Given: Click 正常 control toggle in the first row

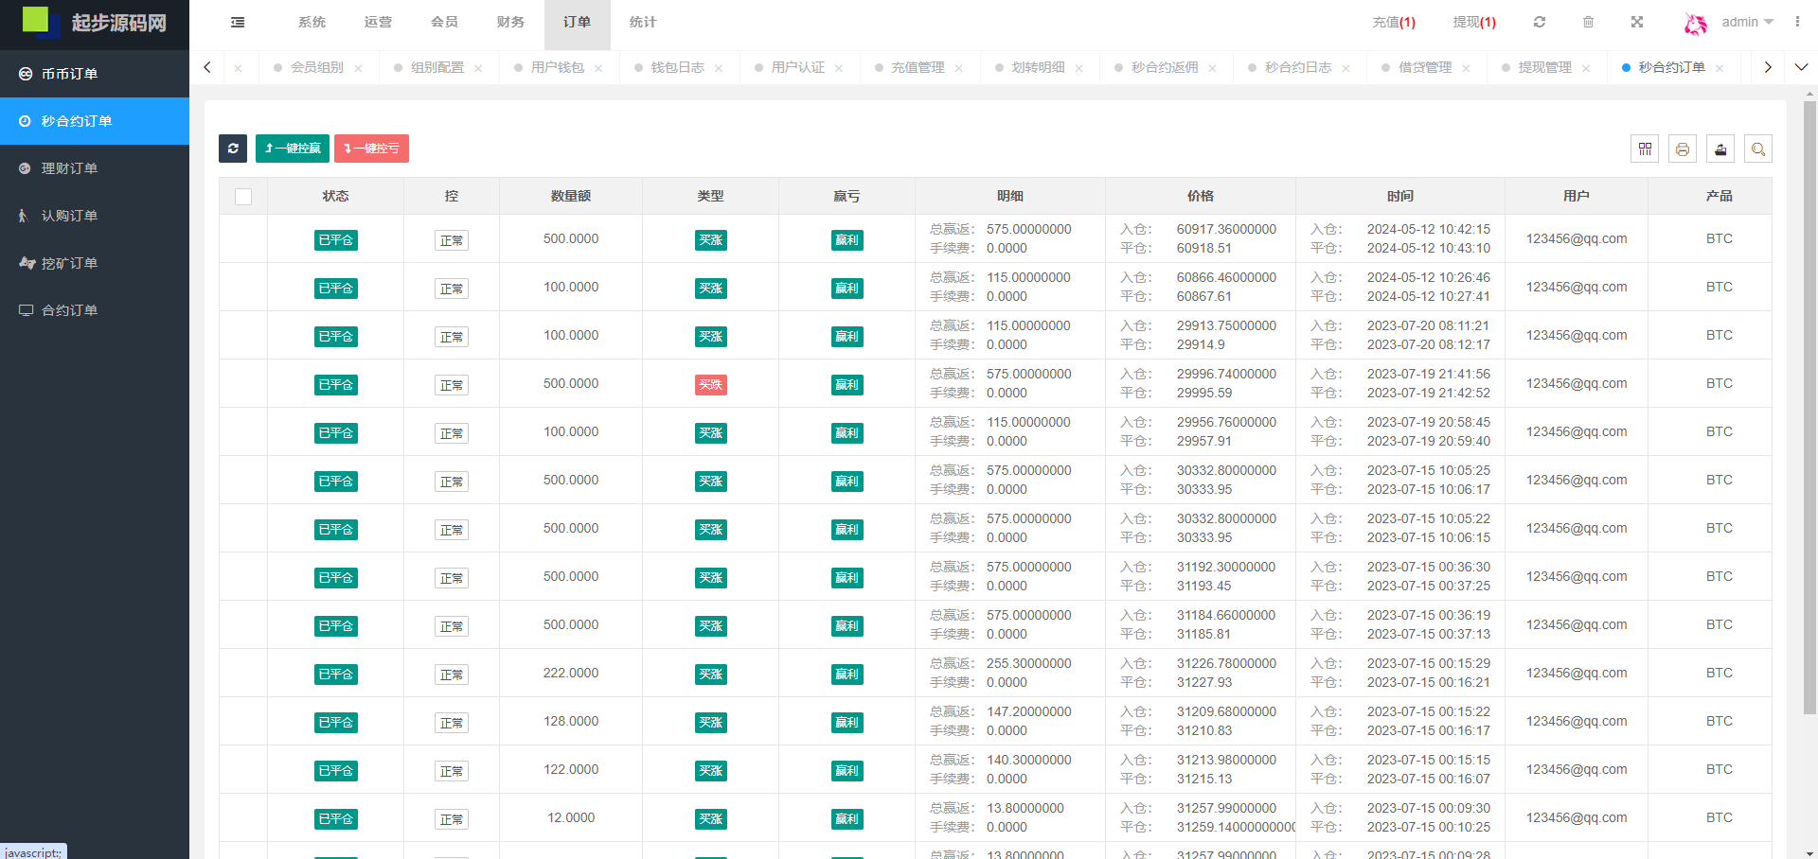Looking at the screenshot, I should click(x=452, y=240).
